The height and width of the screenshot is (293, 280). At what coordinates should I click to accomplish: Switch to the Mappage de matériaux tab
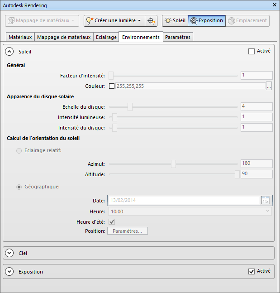[64, 37]
